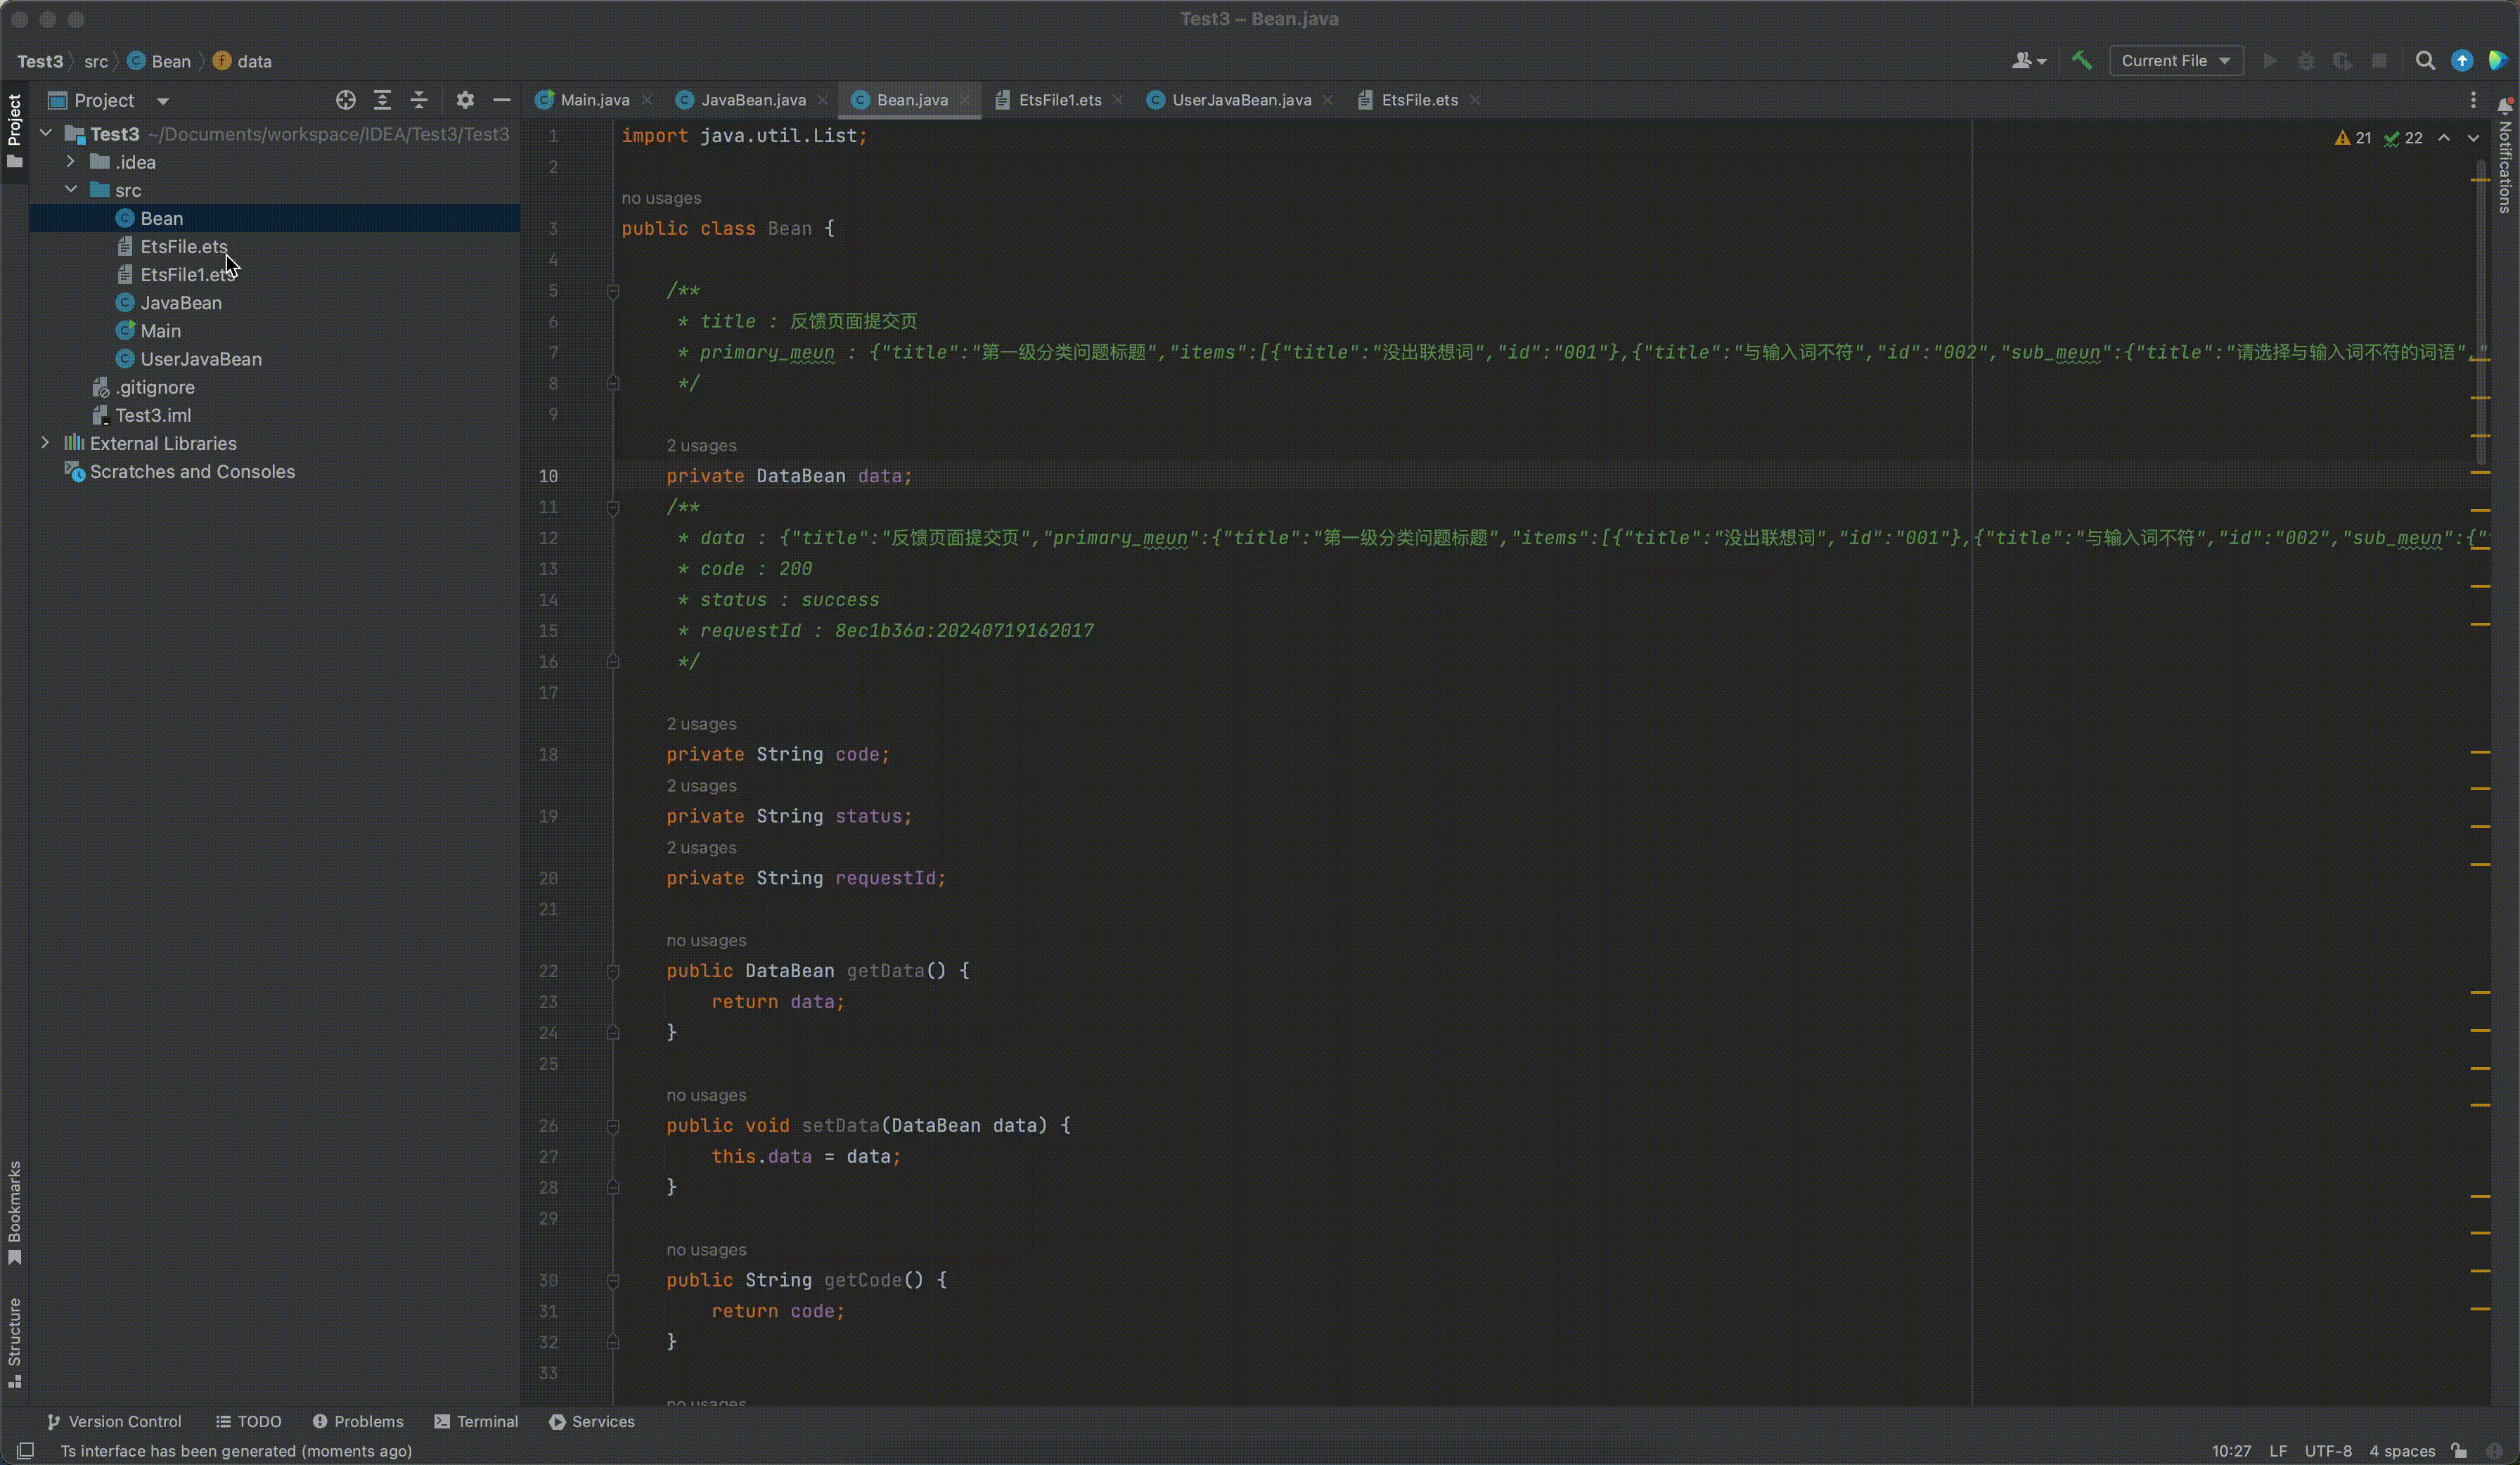Build the project using the hammer icon

pyautogui.click(x=2081, y=61)
